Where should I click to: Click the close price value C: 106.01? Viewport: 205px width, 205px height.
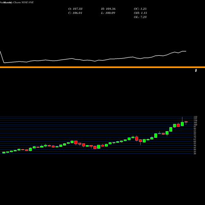click(x=75, y=13)
